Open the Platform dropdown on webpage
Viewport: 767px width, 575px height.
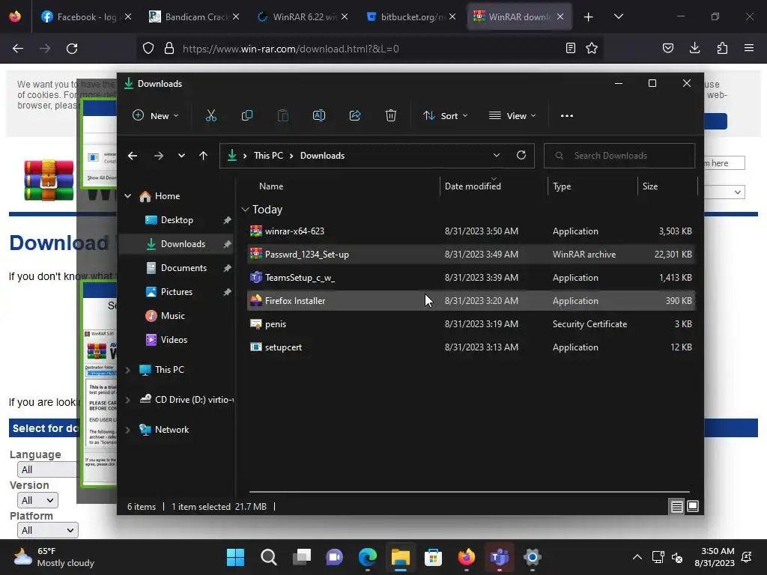(x=47, y=530)
